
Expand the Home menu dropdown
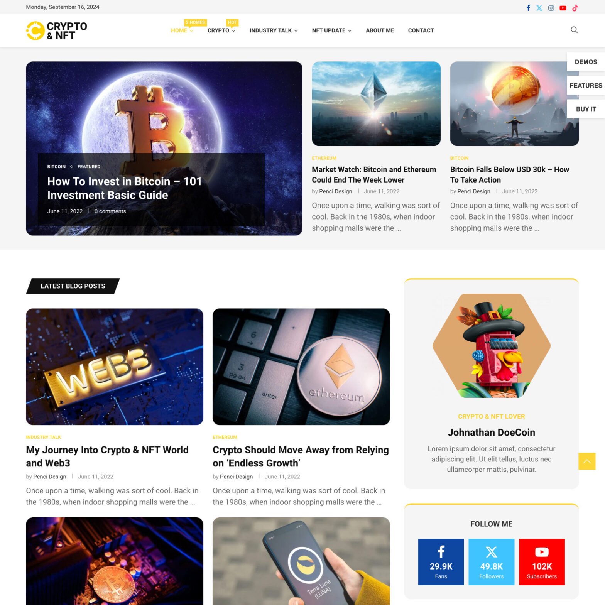click(182, 30)
